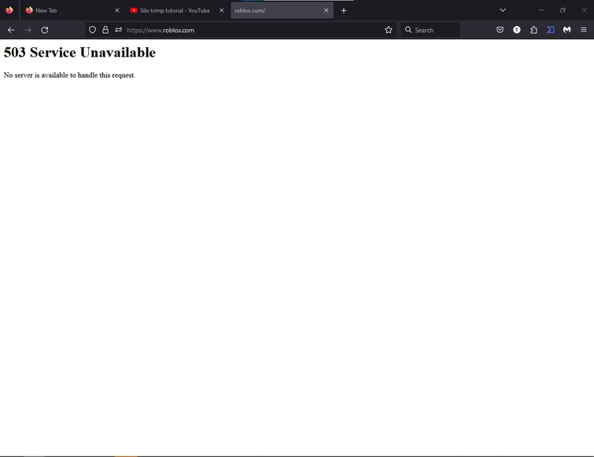594x457 pixels.
Task: Close the Firefox window
Action: click(584, 10)
